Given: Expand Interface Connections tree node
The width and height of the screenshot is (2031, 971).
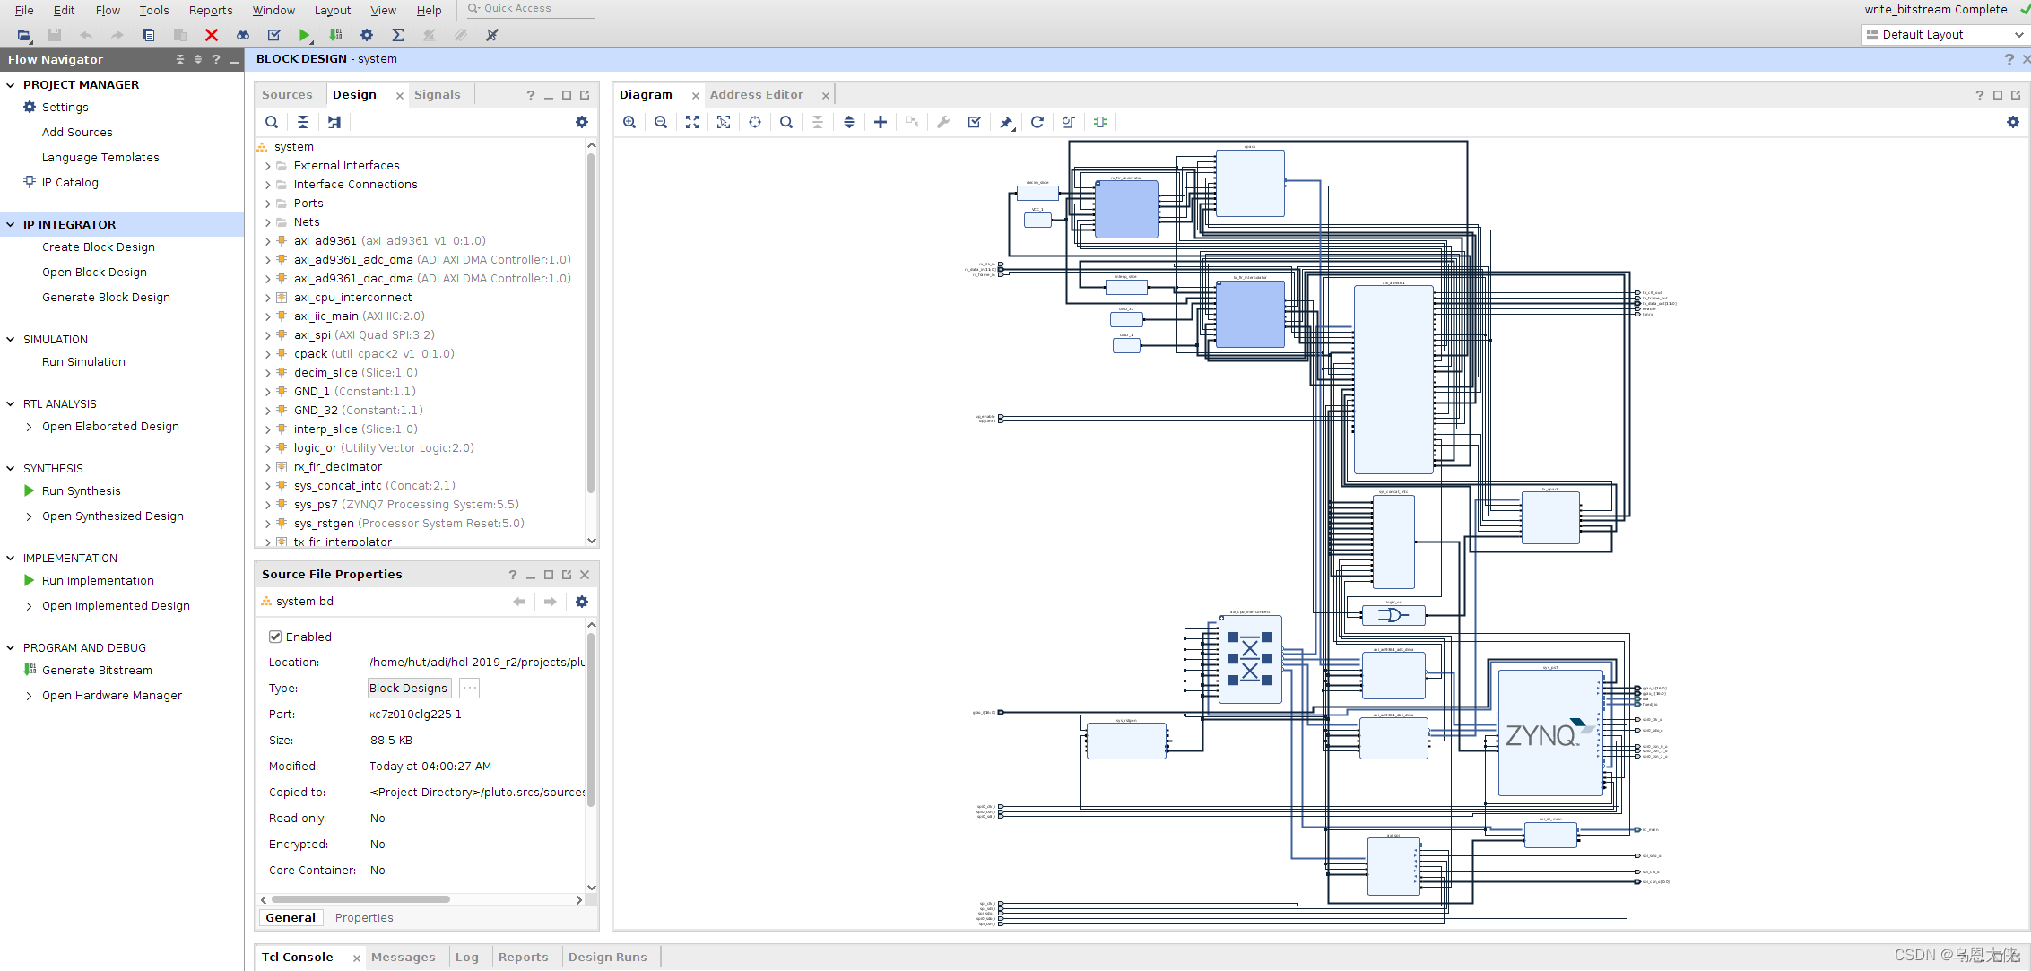Looking at the screenshot, I should tap(267, 185).
